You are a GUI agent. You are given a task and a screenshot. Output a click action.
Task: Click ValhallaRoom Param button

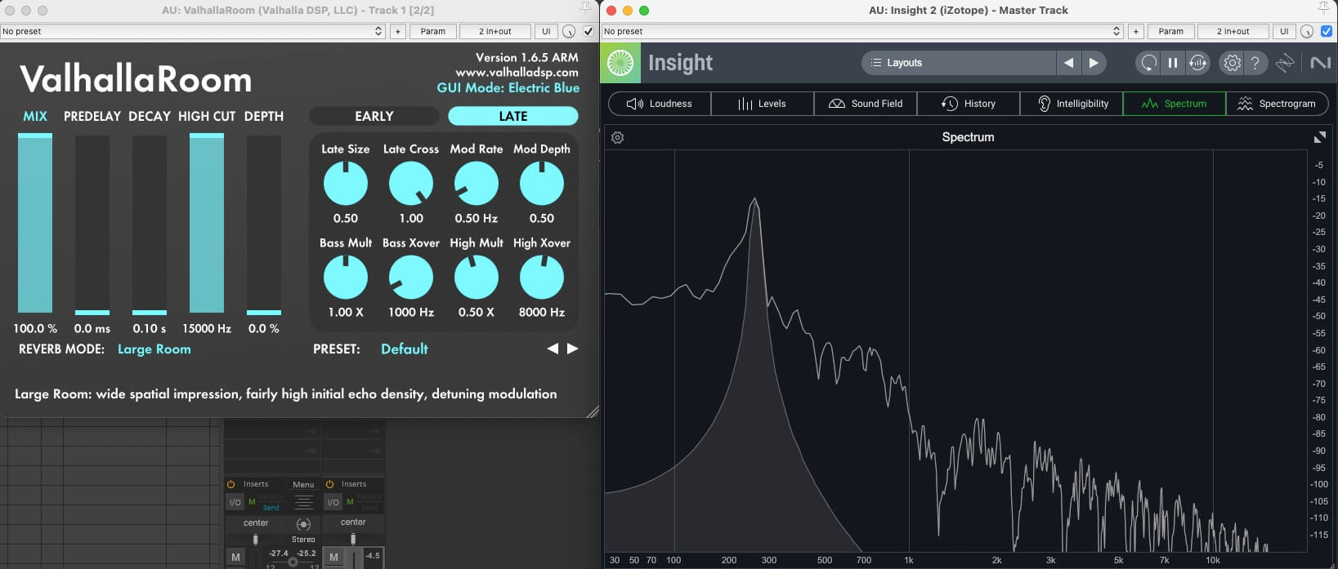click(x=432, y=32)
